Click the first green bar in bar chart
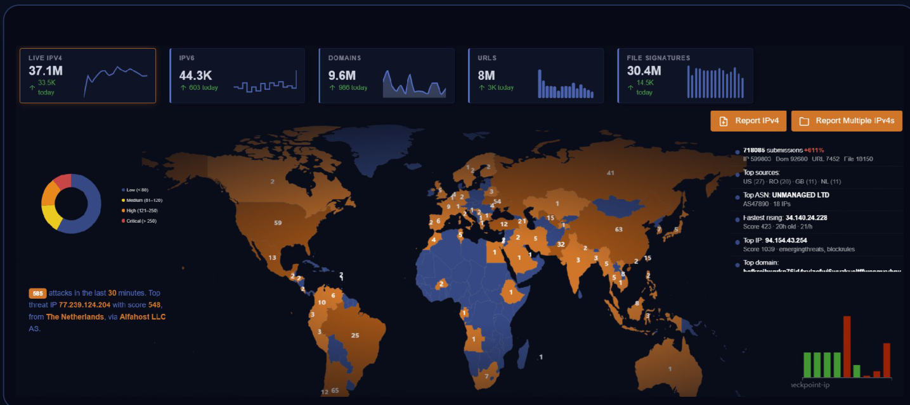Screen dimensions: 910x405 (x=807, y=364)
